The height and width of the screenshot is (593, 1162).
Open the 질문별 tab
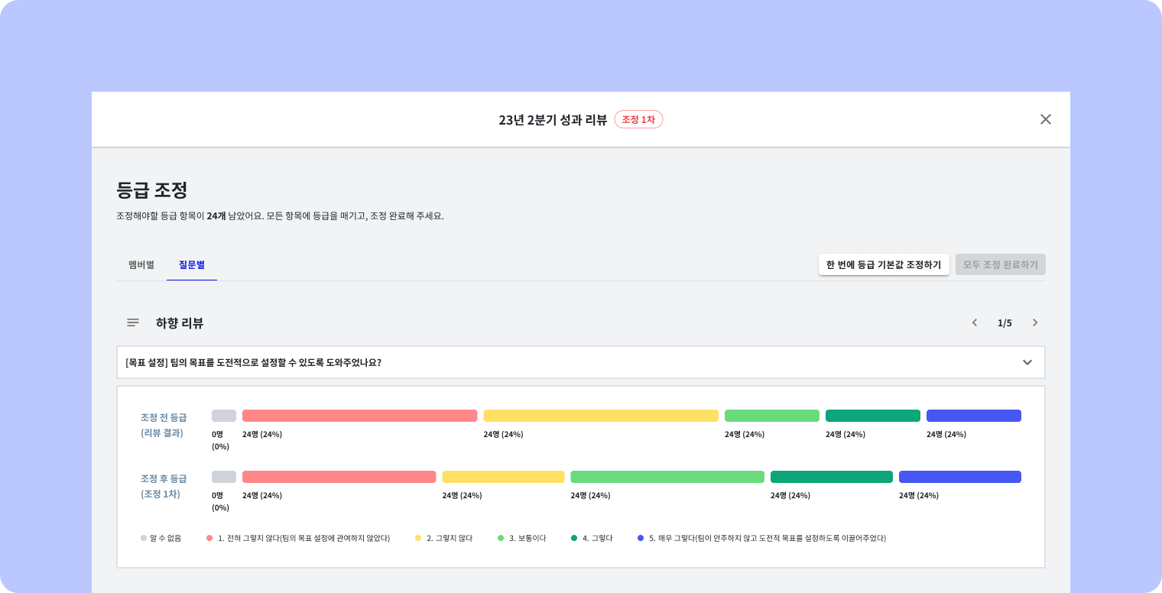click(192, 264)
